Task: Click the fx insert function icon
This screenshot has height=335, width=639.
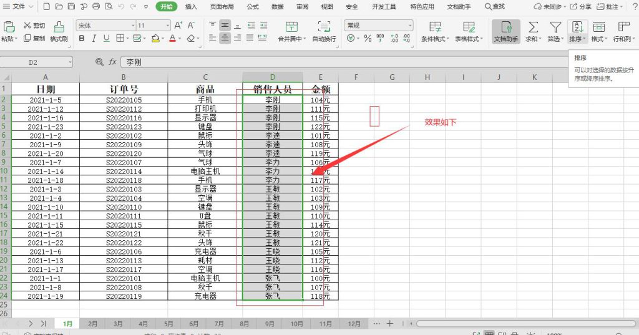Action: tap(113, 62)
